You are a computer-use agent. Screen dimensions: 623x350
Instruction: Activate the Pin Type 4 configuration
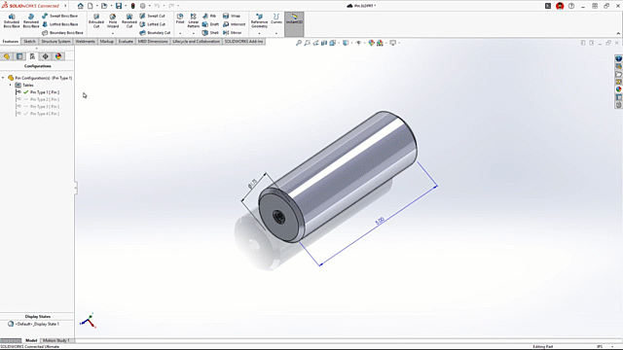(x=45, y=114)
